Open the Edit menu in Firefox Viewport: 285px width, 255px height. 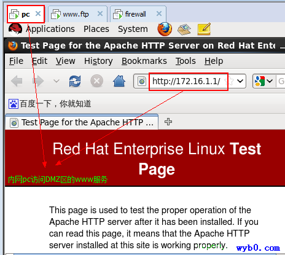39,61
